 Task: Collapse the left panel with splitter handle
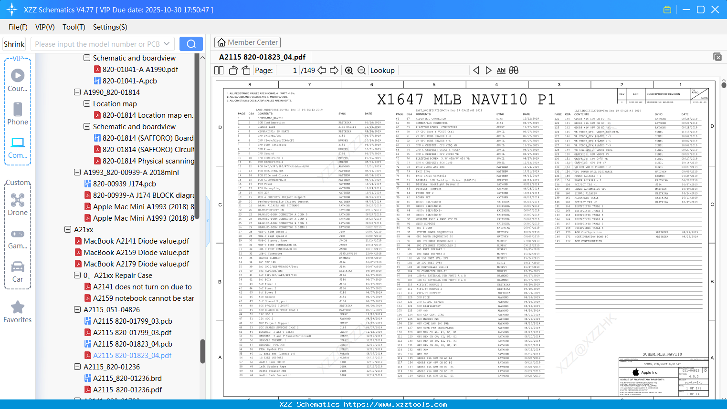pos(208,220)
